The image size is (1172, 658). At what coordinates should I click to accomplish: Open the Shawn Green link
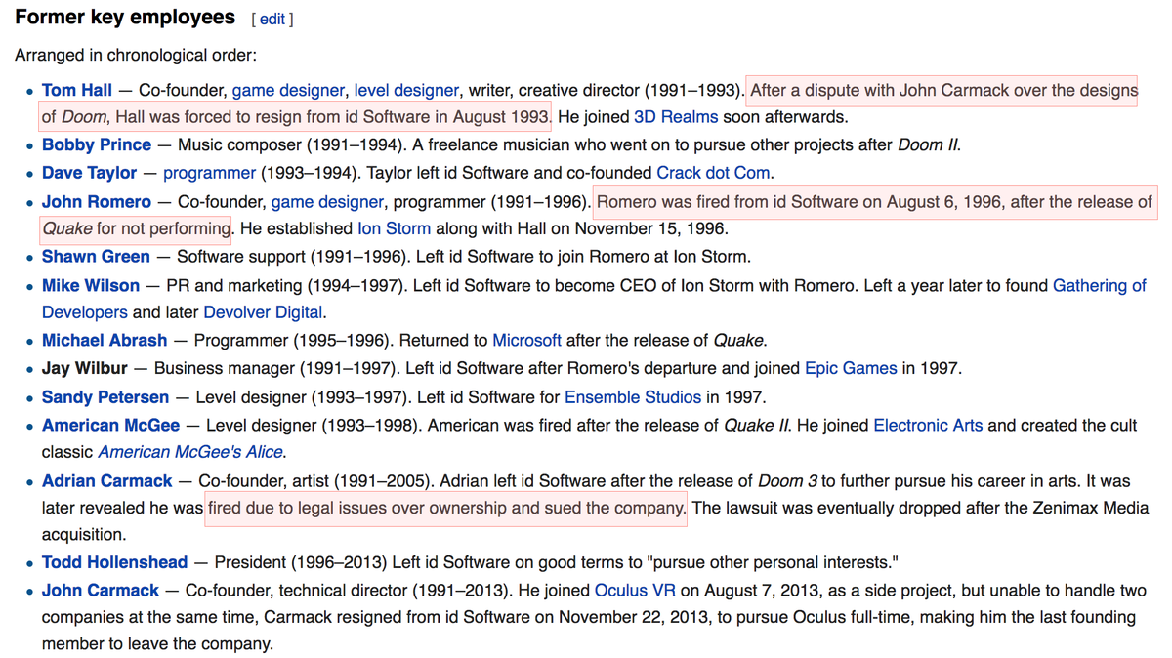click(96, 257)
